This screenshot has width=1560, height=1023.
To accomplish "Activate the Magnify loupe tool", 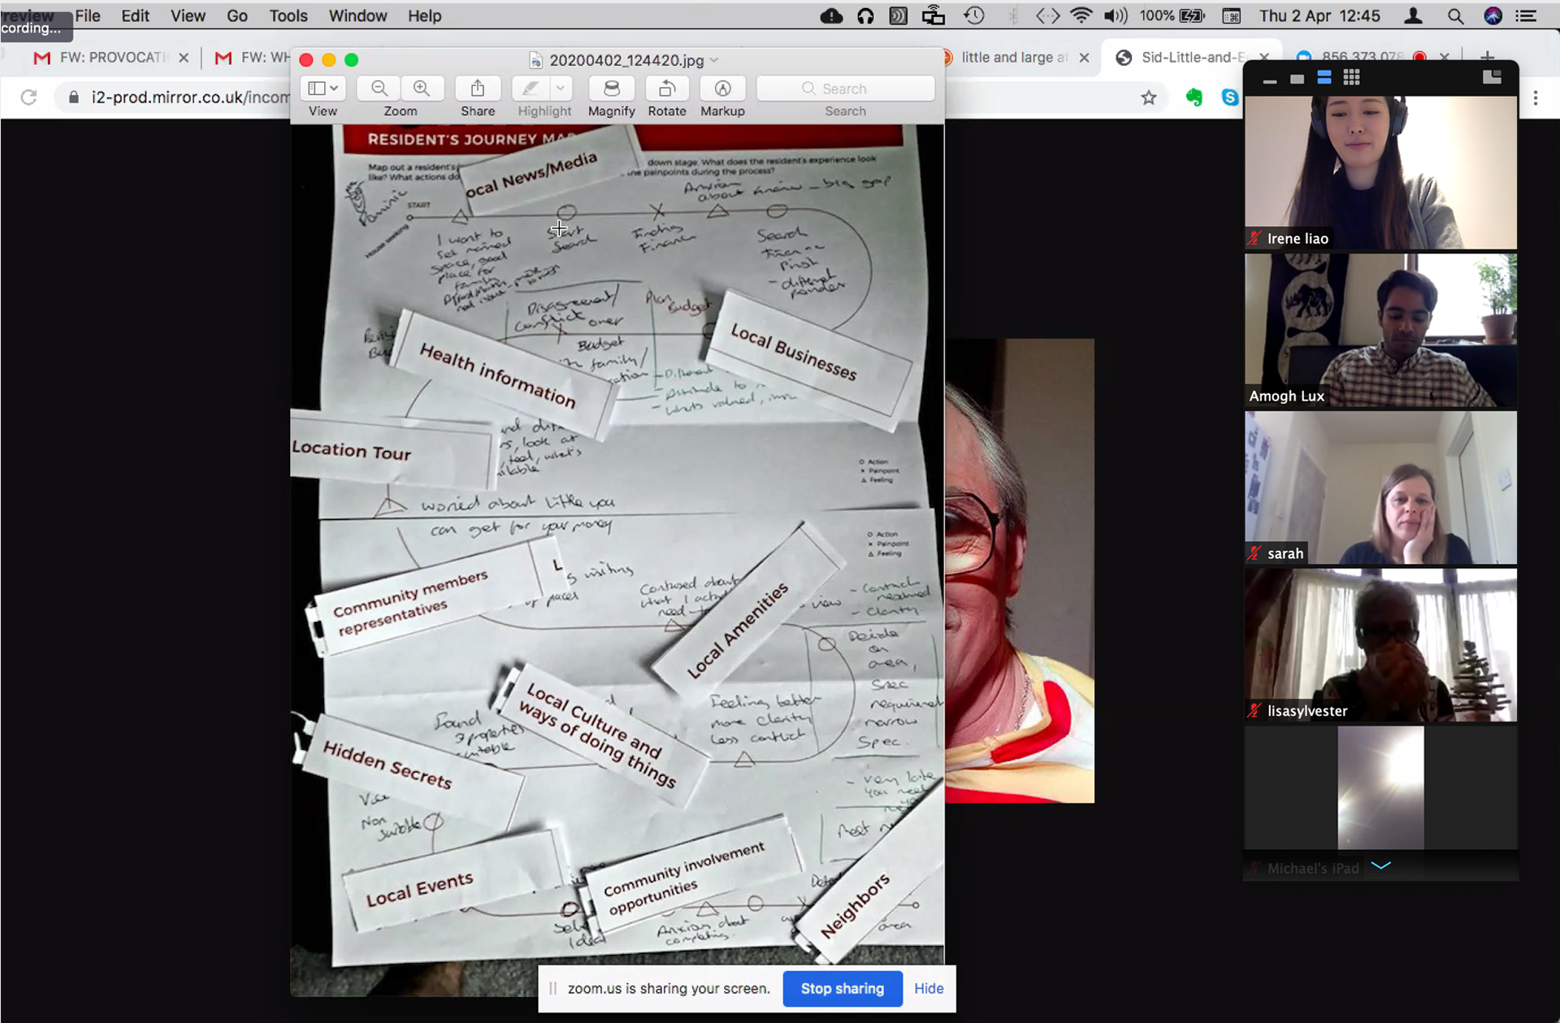I will pos(612,89).
